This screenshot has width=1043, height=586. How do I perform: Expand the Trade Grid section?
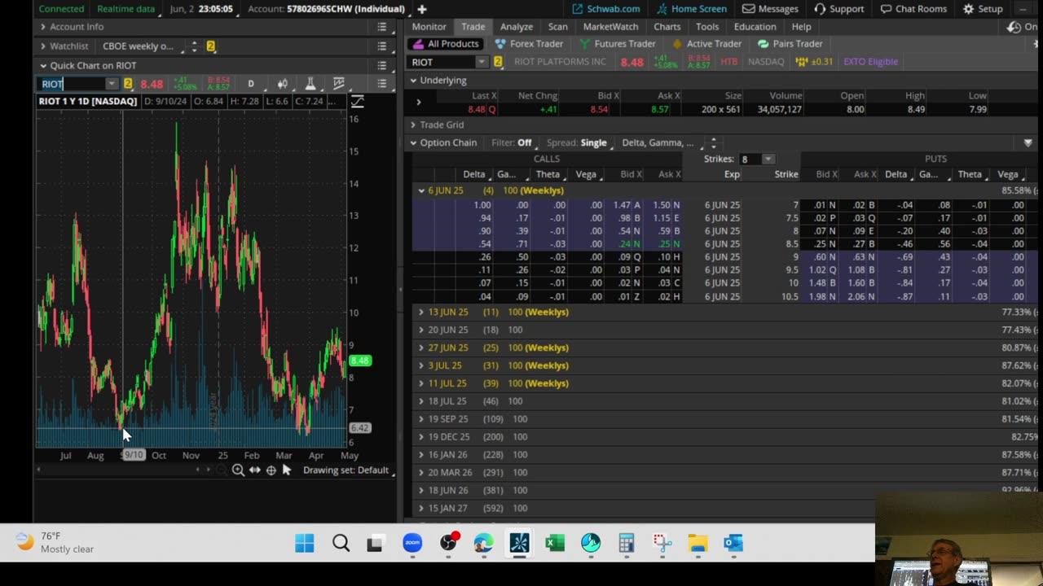click(413, 125)
